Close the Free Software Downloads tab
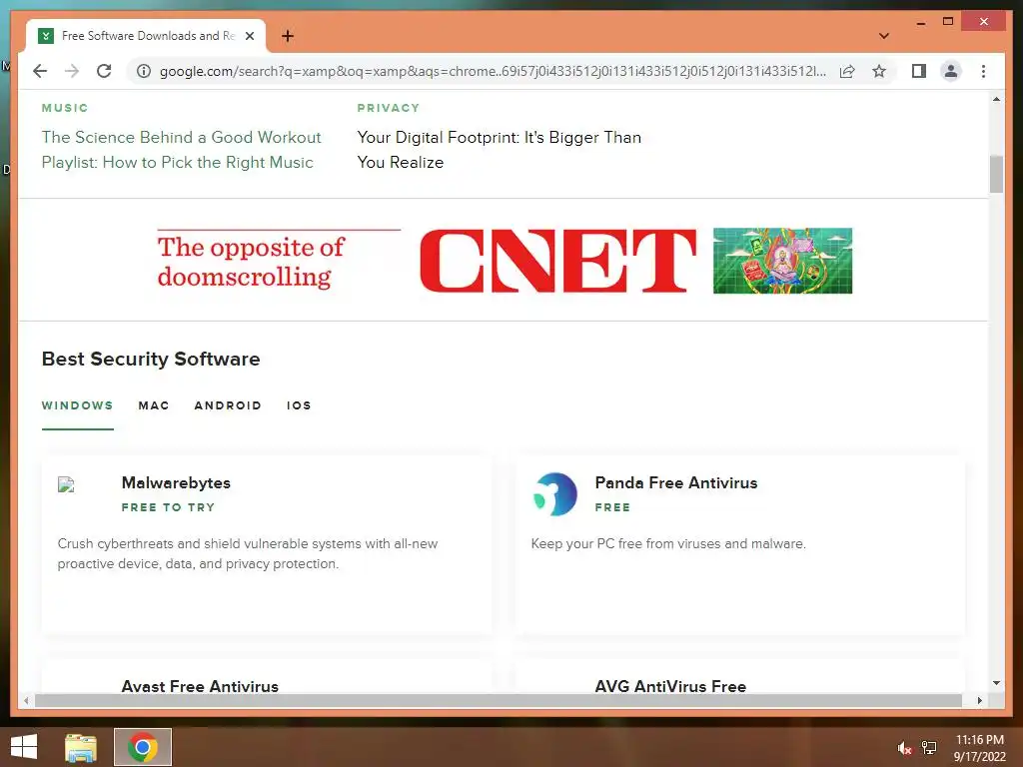Viewport: 1023px width, 767px height. click(x=249, y=36)
